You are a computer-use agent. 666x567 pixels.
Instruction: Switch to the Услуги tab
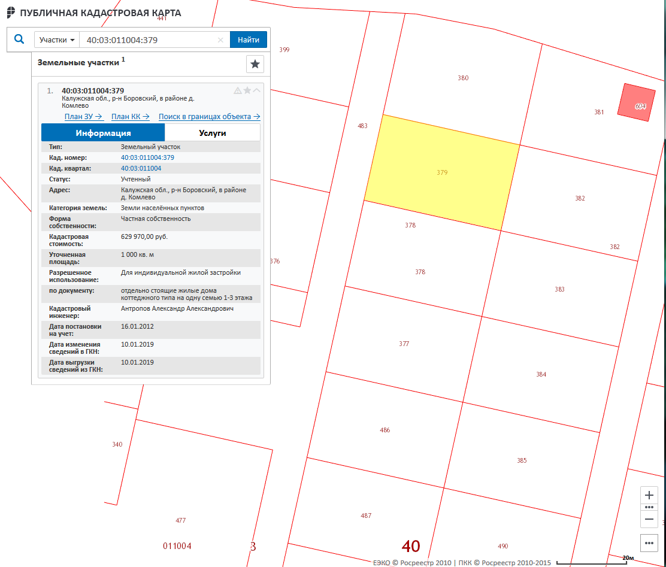(212, 133)
